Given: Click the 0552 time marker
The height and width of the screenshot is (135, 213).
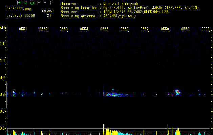Looking at the screenshot, I should pos(43,29).
